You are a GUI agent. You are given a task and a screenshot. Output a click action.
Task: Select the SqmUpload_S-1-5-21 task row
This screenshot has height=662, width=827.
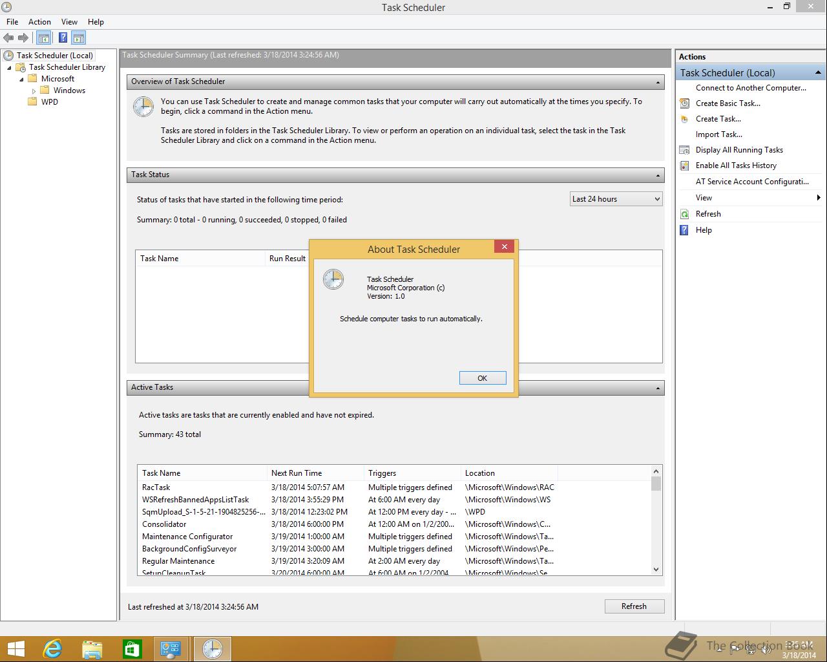[x=394, y=512]
